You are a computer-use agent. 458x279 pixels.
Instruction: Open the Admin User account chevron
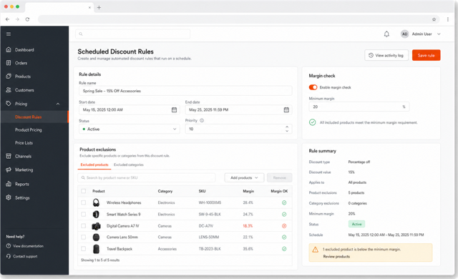click(x=439, y=34)
